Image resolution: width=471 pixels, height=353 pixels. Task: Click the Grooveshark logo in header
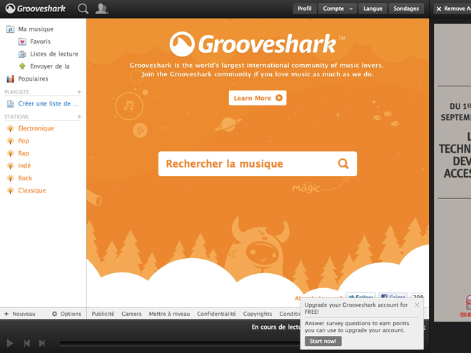(36, 9)
